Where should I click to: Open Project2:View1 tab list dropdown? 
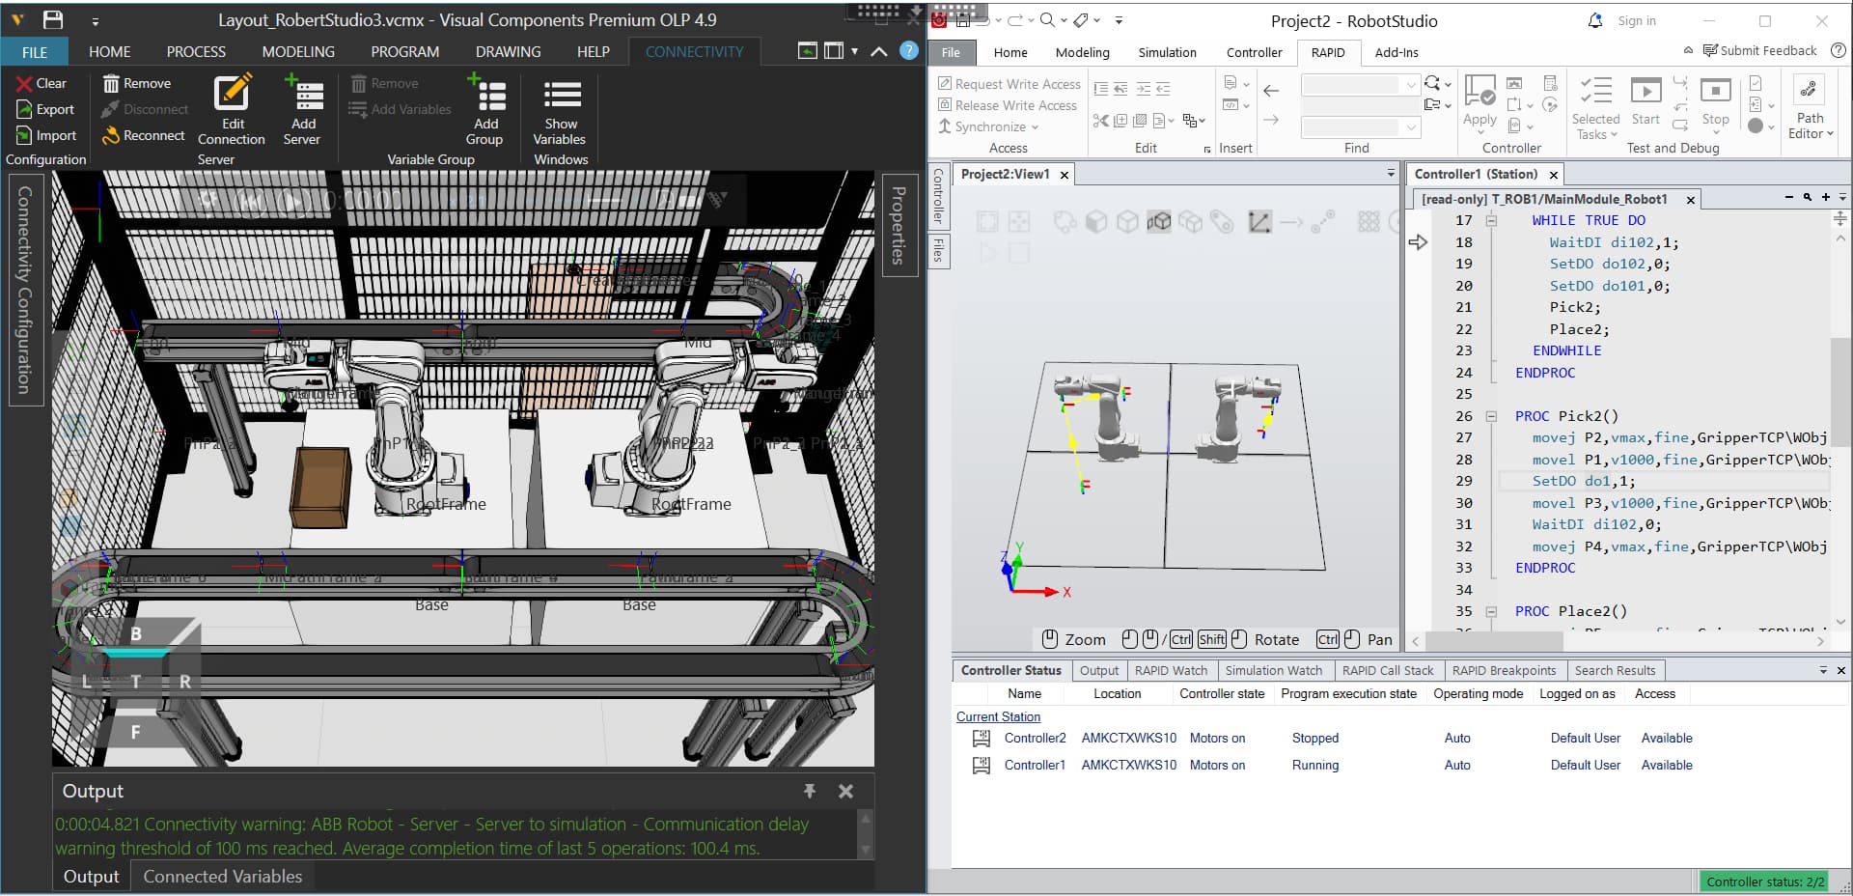click(1391, 174)
